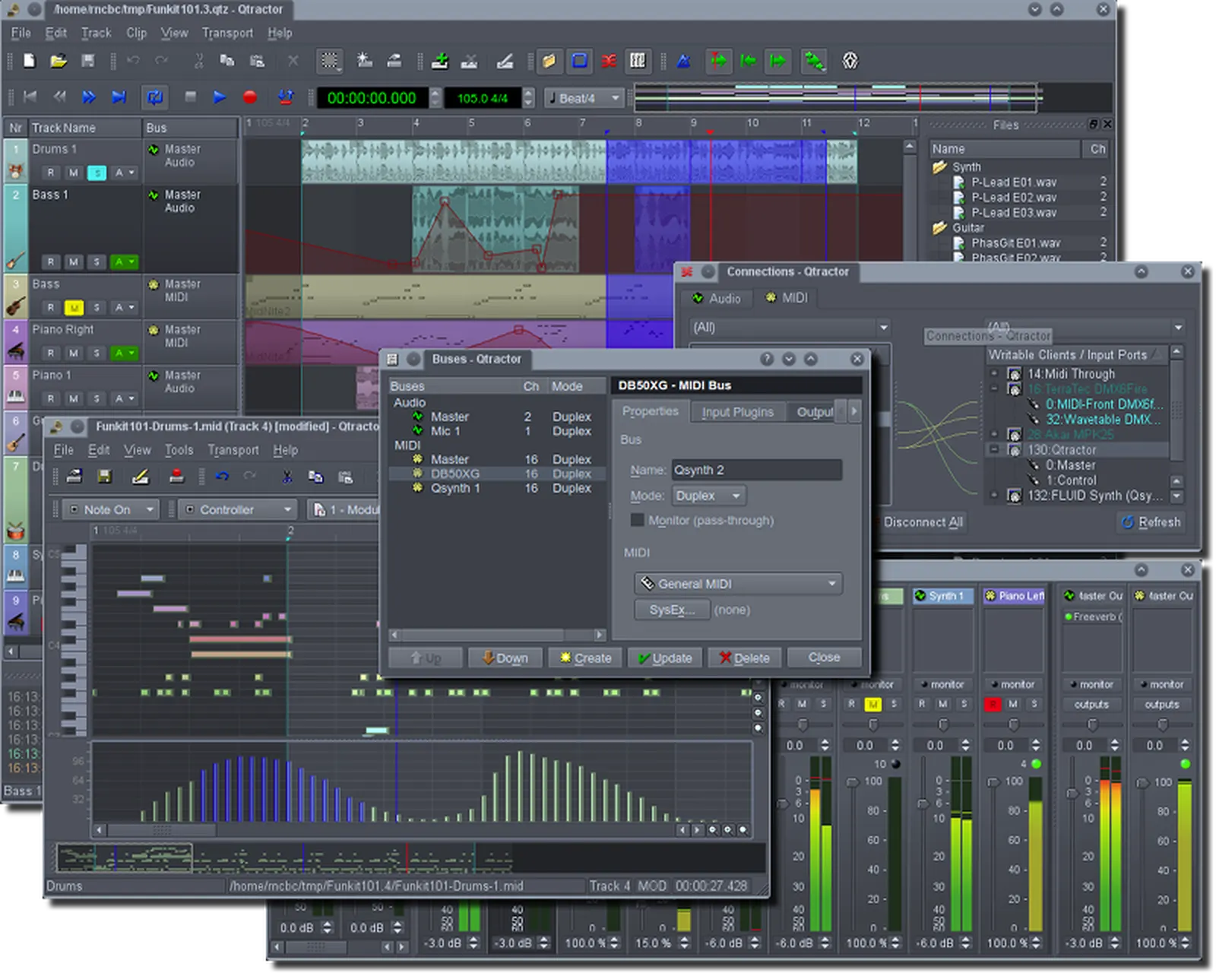Select DB50XG bus row in Buses list

coord(496,474)
